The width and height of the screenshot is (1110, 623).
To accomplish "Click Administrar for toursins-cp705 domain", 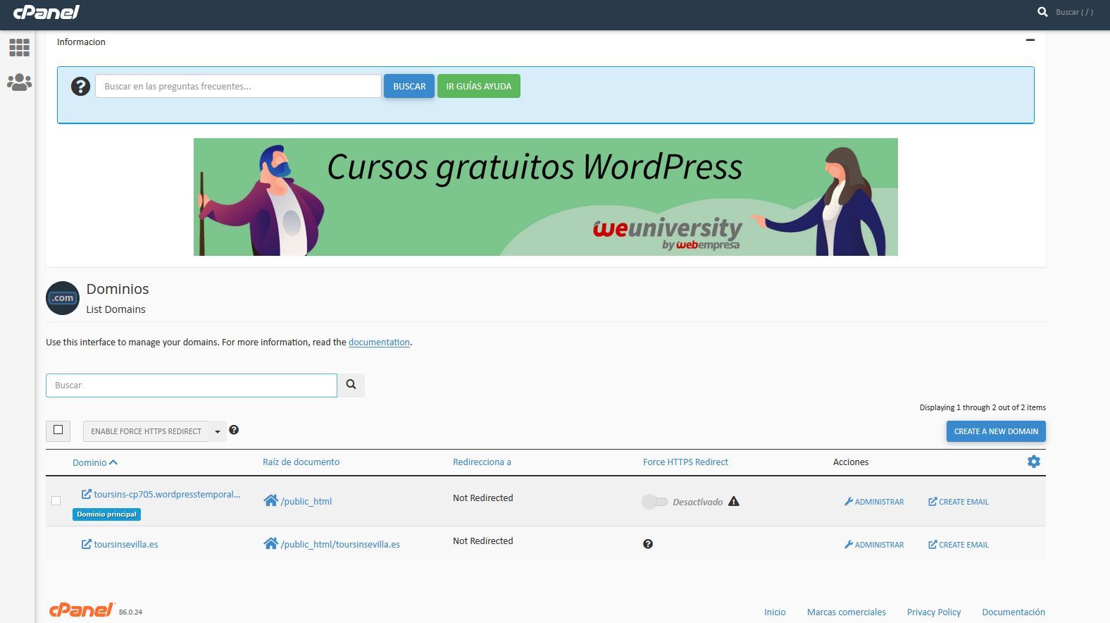I will click(x=874, y=502).
